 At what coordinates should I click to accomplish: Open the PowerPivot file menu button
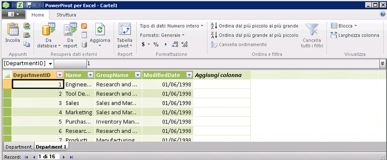tap(14, 15)
